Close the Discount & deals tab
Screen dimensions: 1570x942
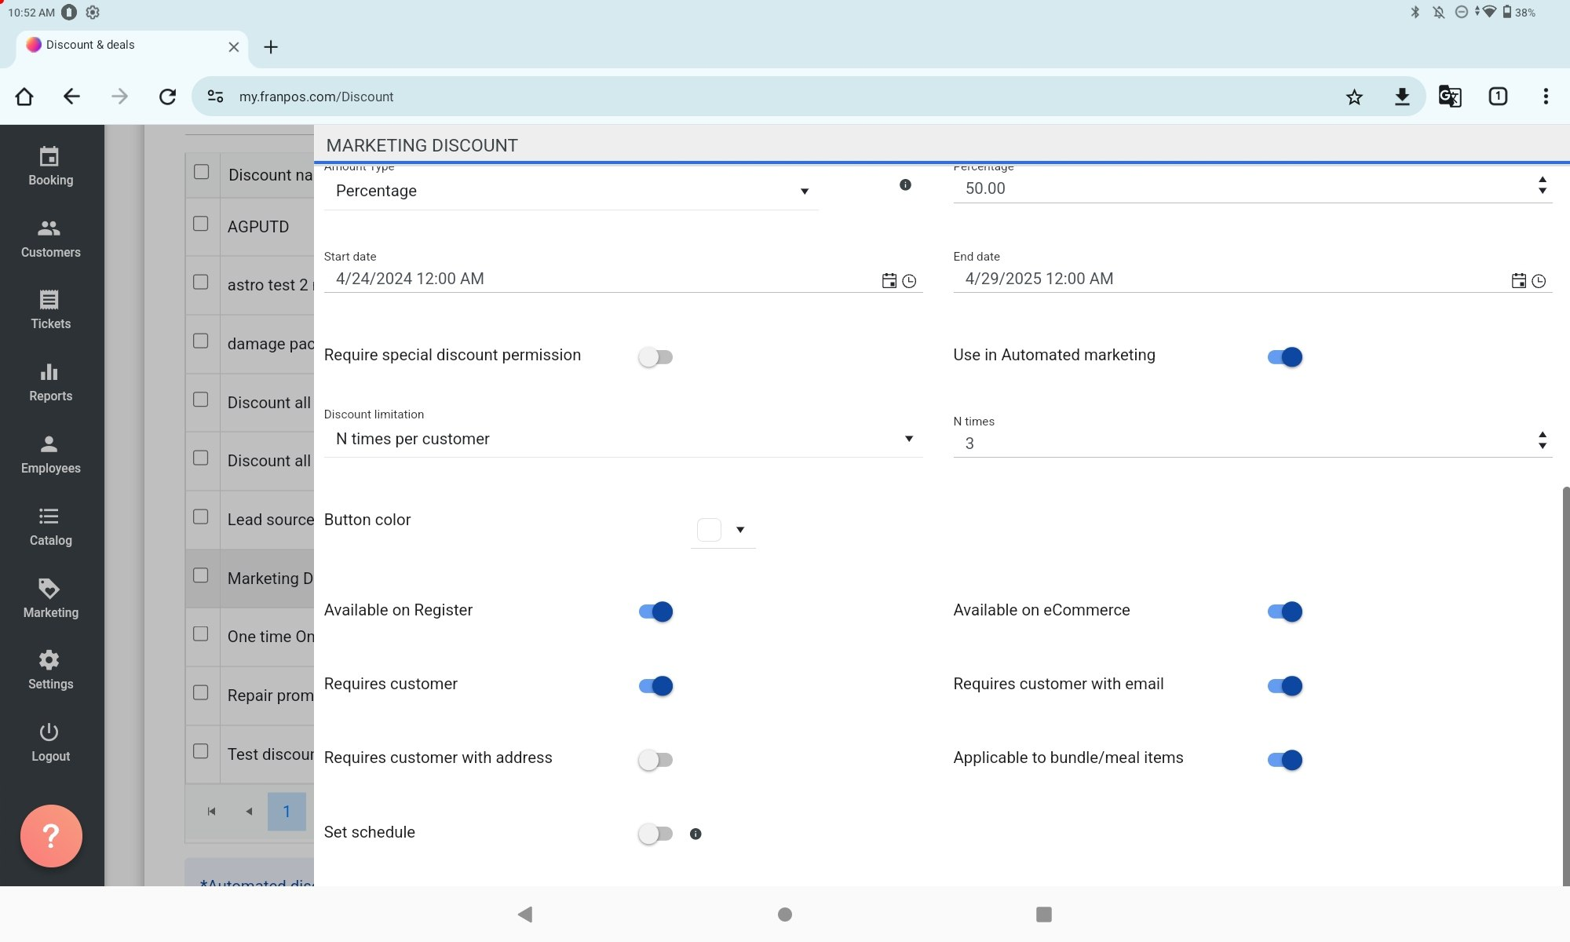coord(234,47)
